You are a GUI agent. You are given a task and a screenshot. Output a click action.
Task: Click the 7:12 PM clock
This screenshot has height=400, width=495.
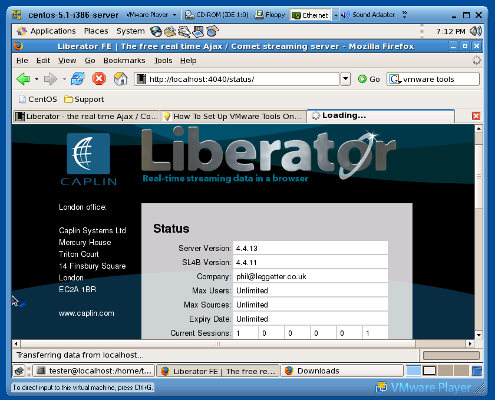pyautogui.click(x=450, y=32)
